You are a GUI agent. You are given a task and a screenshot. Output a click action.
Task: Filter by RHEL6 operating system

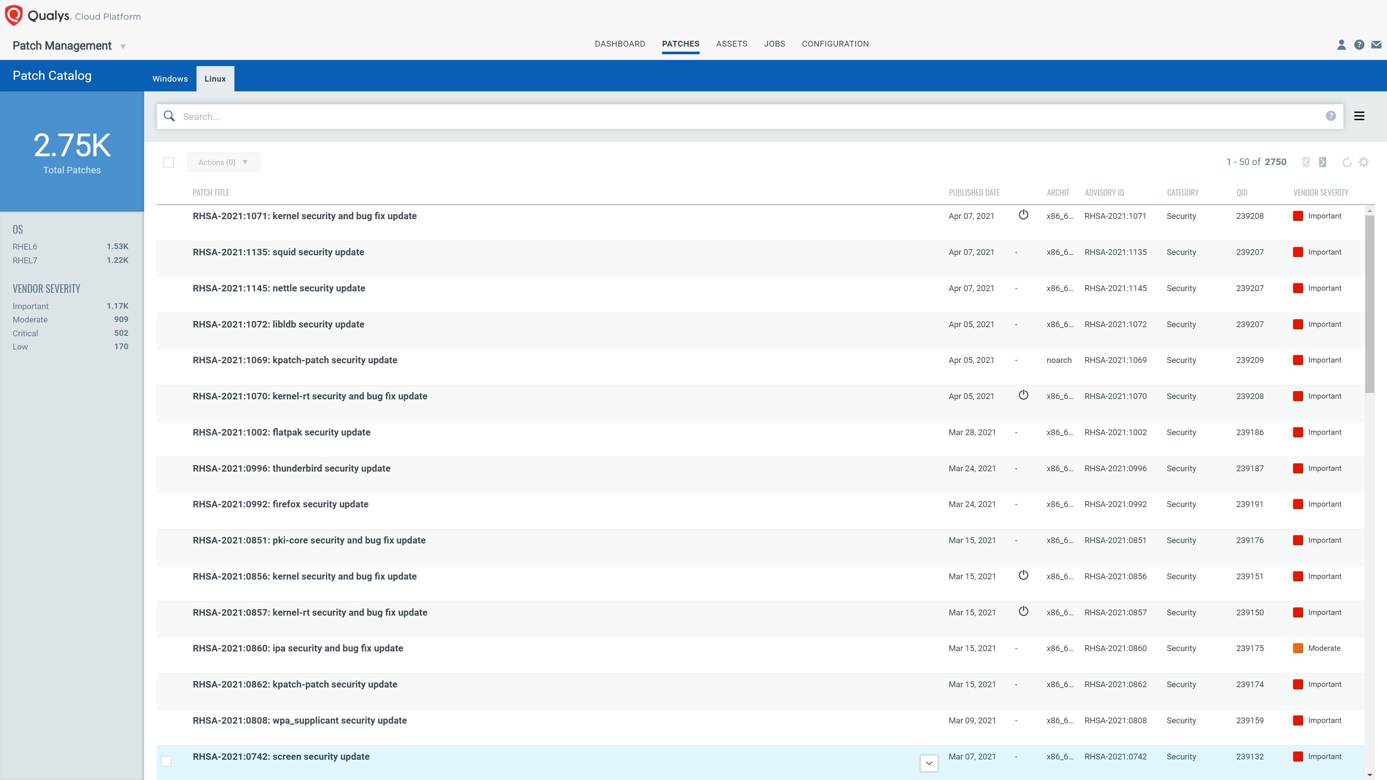[x=25, y=247]
